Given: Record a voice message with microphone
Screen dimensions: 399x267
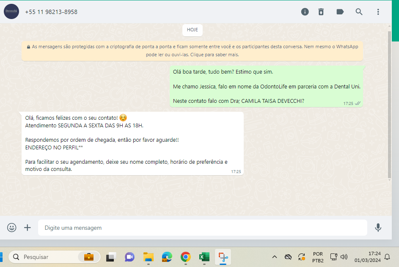Looking at the screenshot, I should coord(378,228).
